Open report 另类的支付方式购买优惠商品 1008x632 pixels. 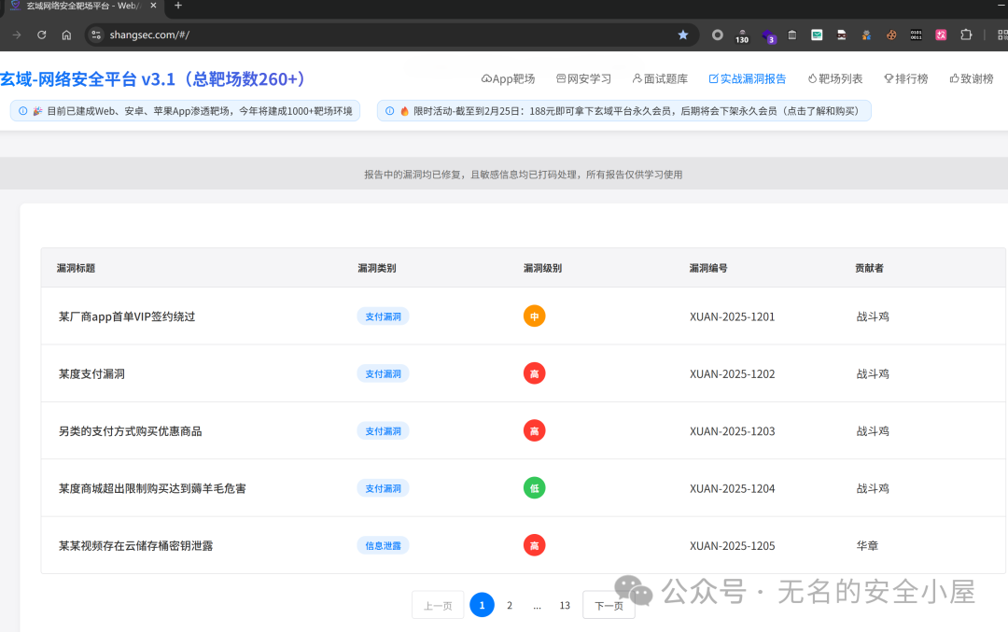[x=130, y=430]
